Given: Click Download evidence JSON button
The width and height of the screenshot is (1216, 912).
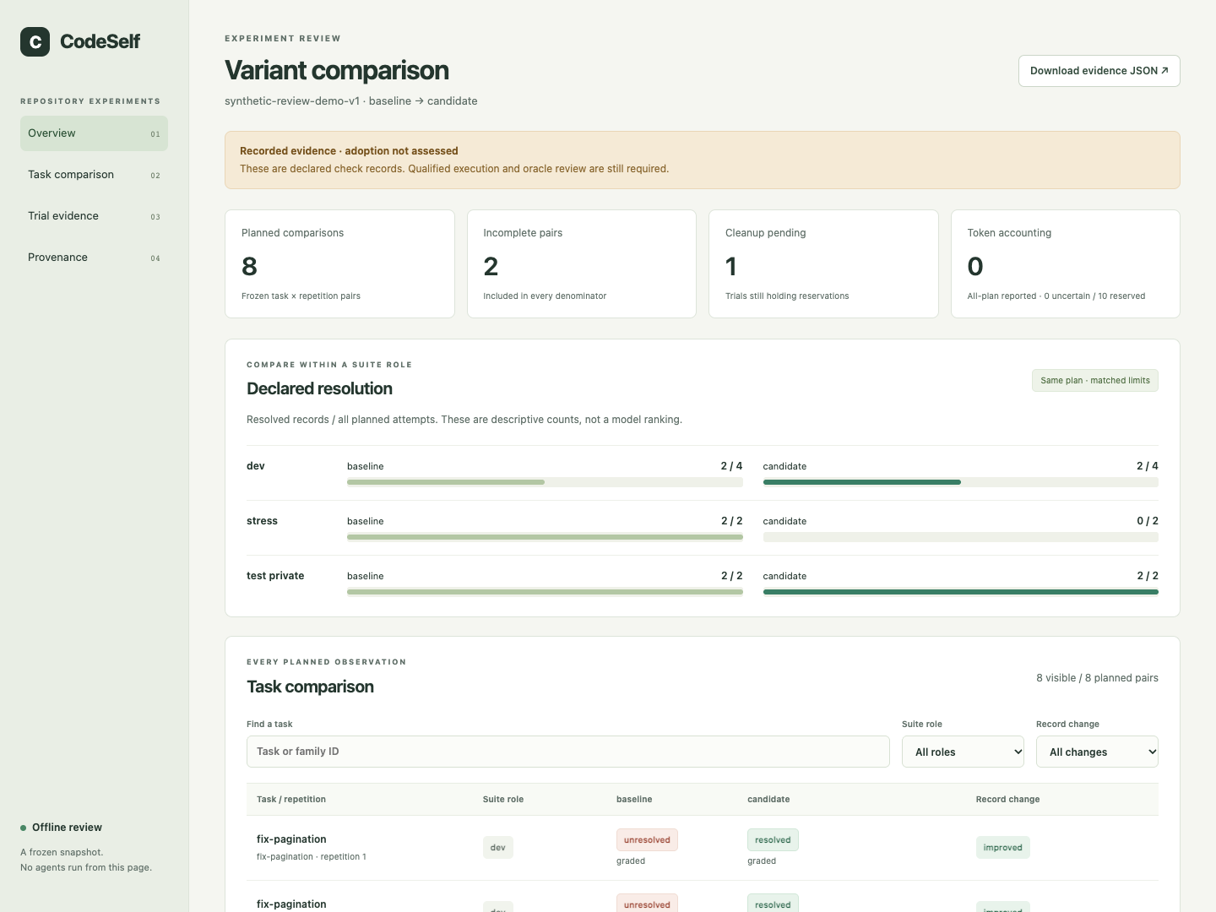Looking at the screenshot, I should click(x=1099, y=71).
